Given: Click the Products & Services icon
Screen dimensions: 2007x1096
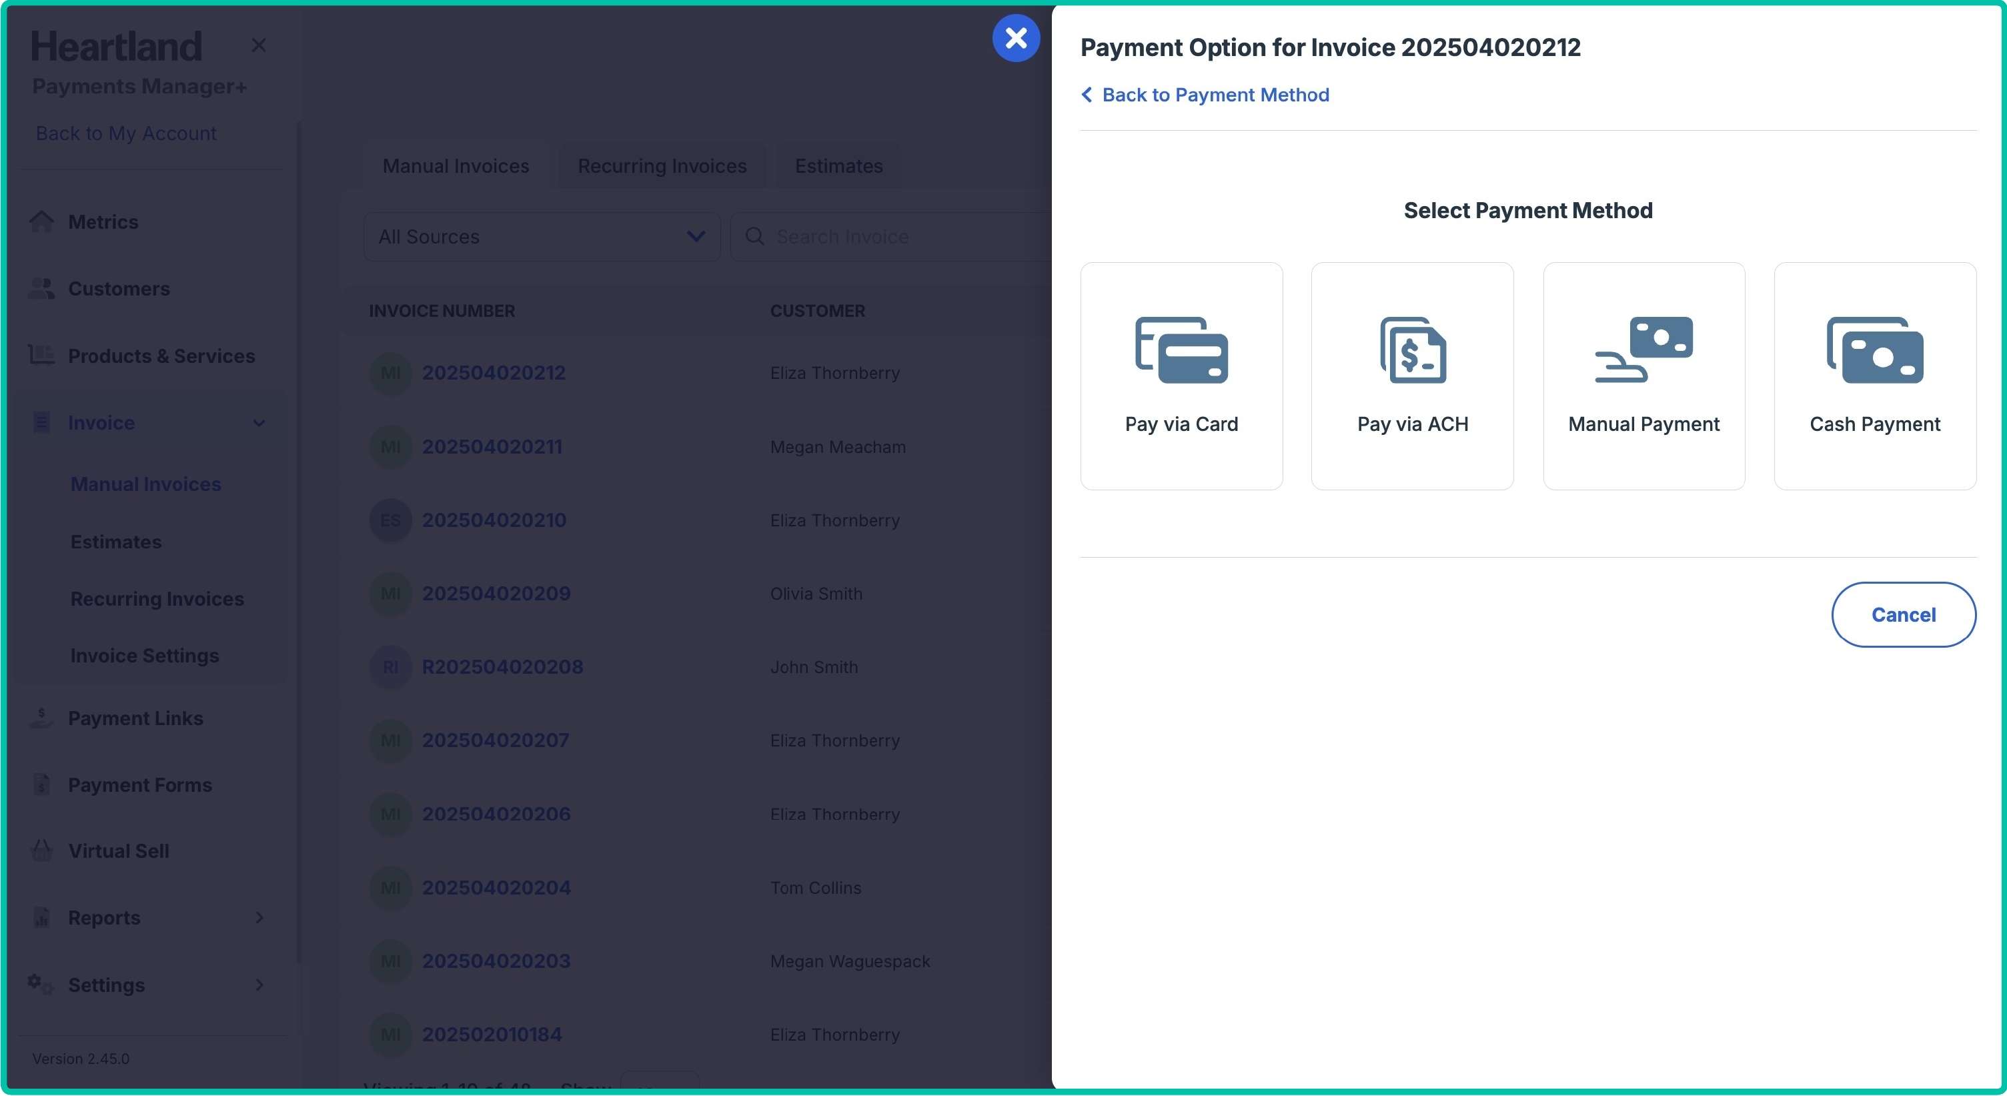Looking at the screenshot, I should [41, 356].
